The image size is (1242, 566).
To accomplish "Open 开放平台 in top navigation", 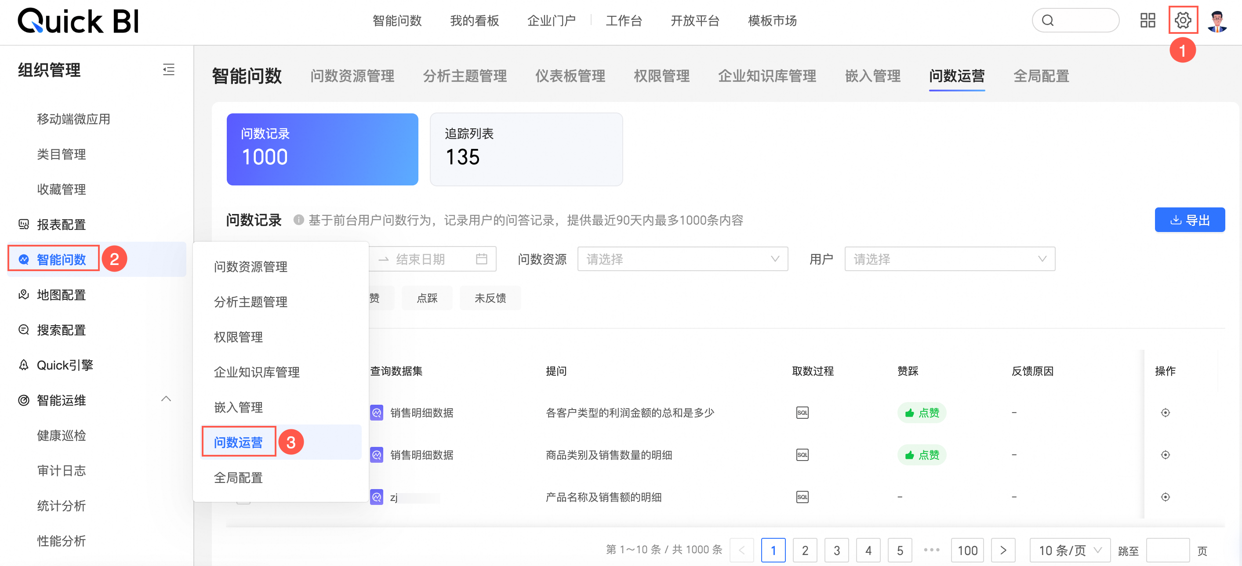I will point(695,21).
